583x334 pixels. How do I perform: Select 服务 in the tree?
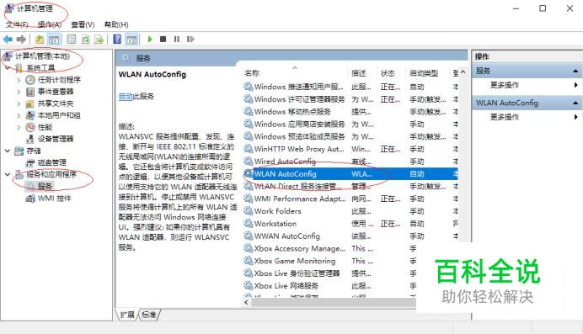pos(45,186)
